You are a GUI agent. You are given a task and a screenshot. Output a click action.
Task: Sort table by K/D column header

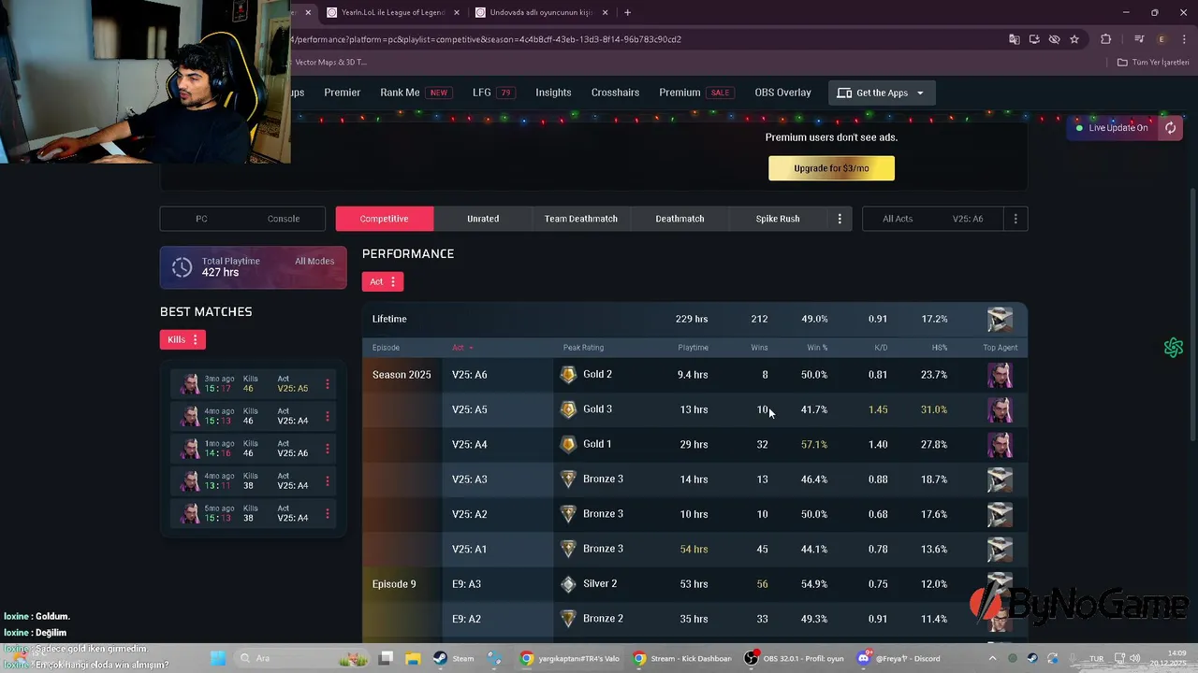coord(880,348)
